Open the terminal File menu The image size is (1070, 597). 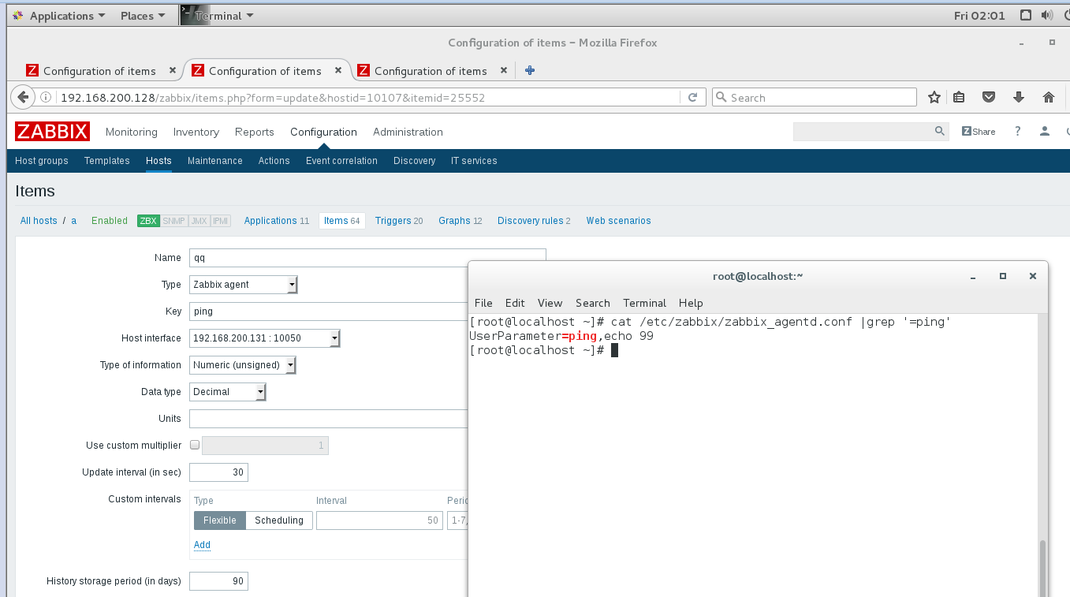(483, 303)
